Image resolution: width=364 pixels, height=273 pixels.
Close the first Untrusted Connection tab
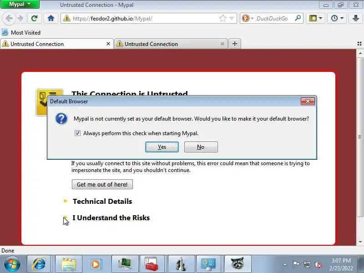point(108,44)
